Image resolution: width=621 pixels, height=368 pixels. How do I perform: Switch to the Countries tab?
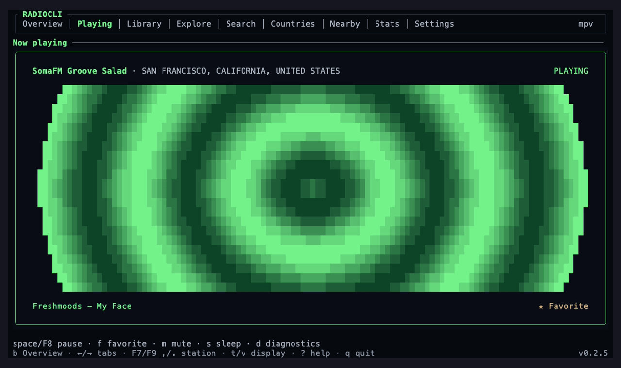293,24
